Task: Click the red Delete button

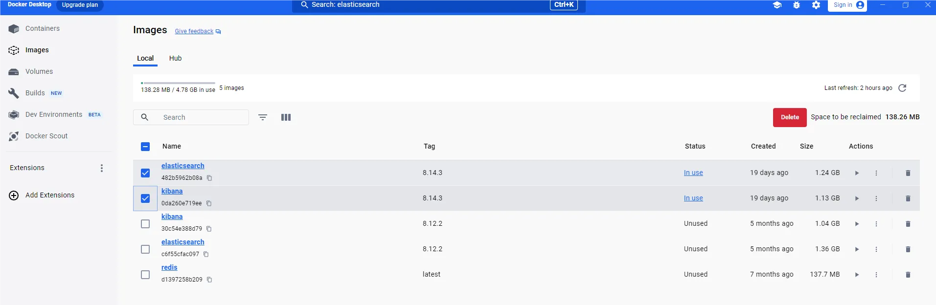Action: click(x=790, y=117)
